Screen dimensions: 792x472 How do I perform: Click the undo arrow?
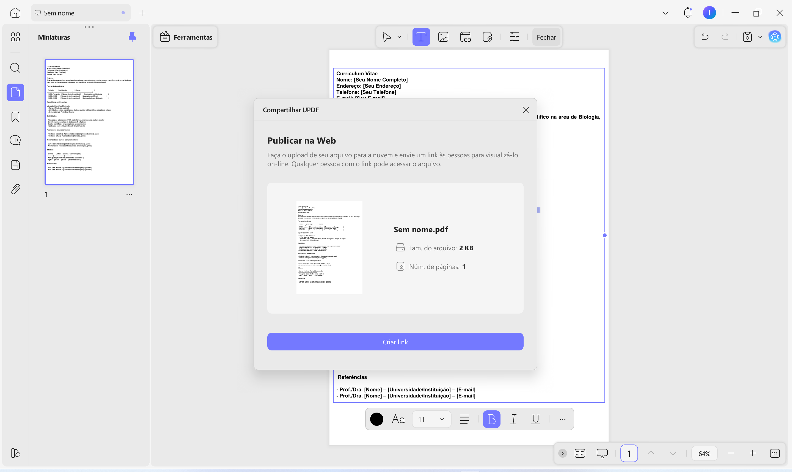705,37
